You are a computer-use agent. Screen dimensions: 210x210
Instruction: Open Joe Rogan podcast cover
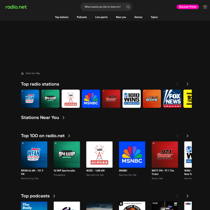(x=132, y=206)
